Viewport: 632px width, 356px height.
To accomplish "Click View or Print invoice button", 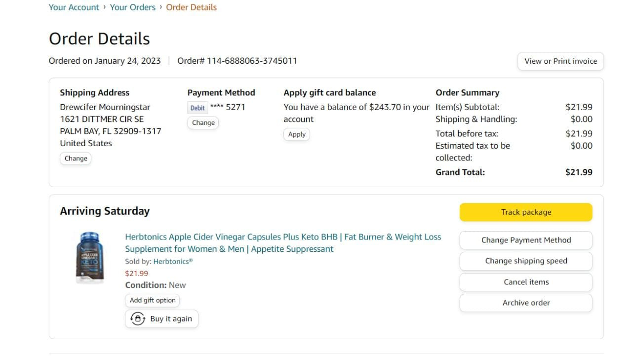I will (560, 61).
